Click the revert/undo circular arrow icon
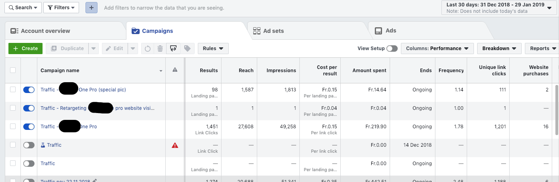 tap(148, 49)
